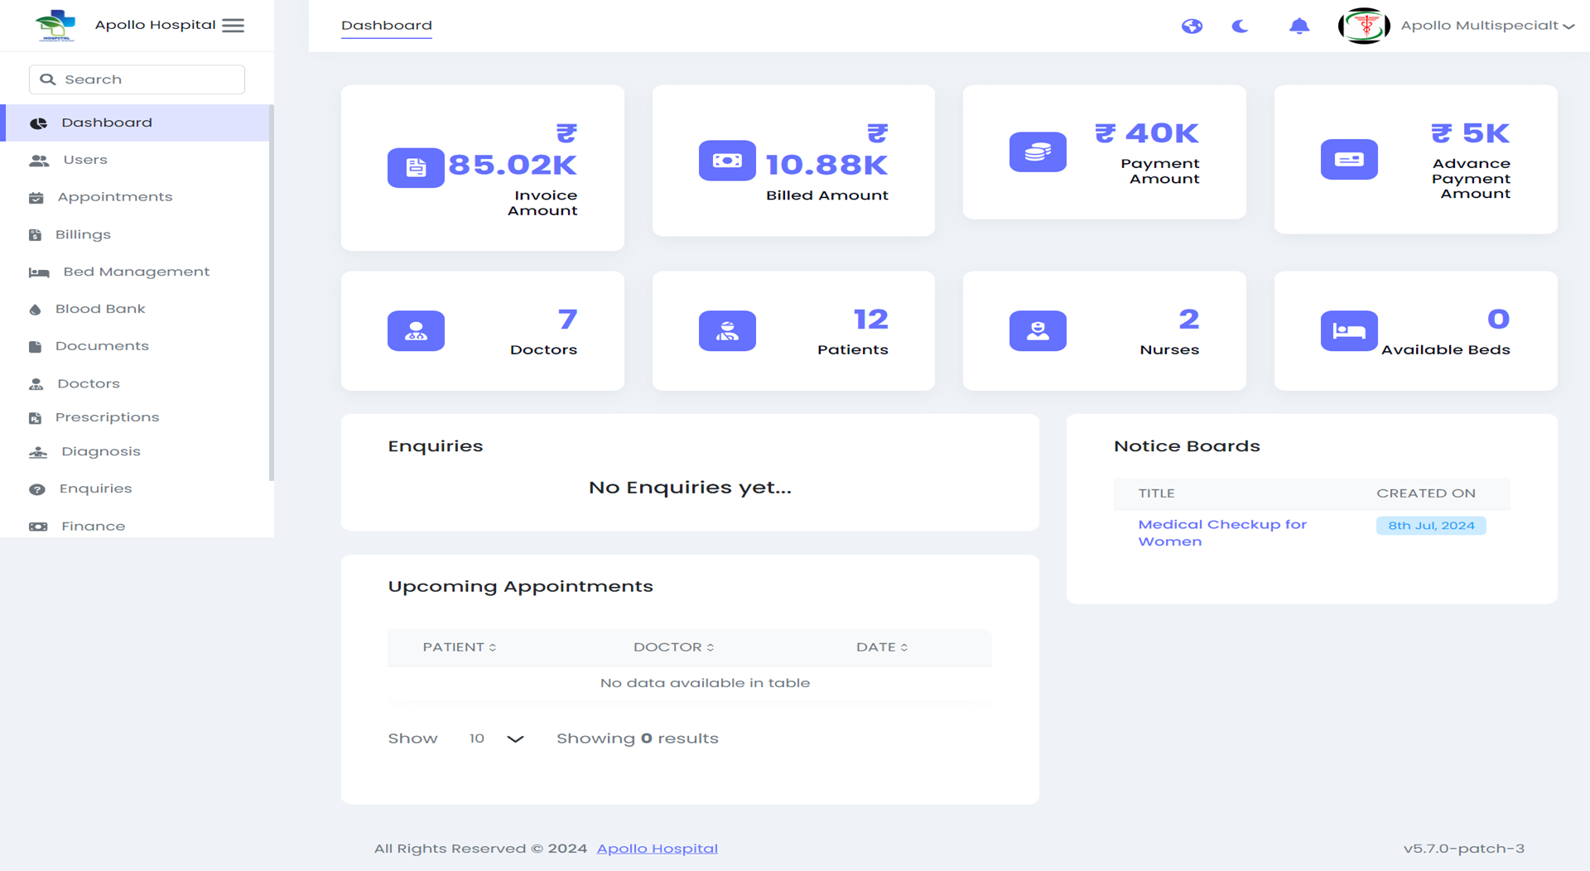
Task: Toggle the sidebar with the hamburger icon
Action: pos(233,25)
